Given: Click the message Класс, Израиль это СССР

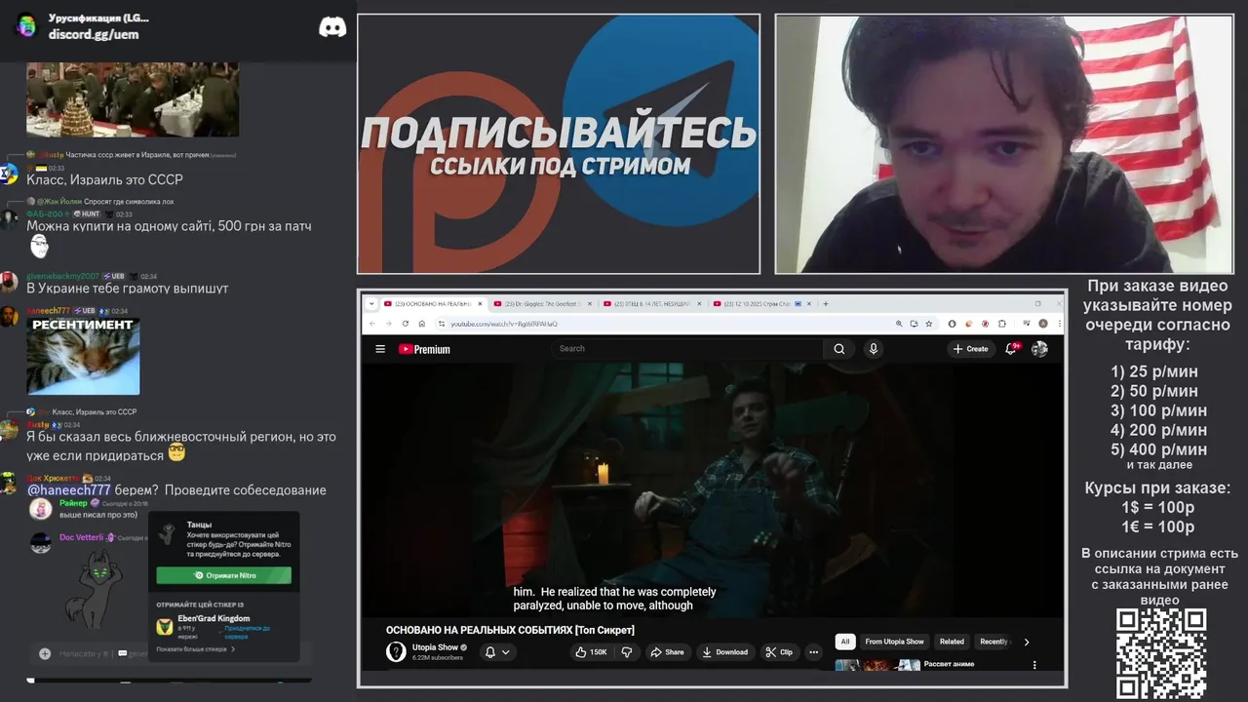Looking at the screenshot, I should pos(104,180).
